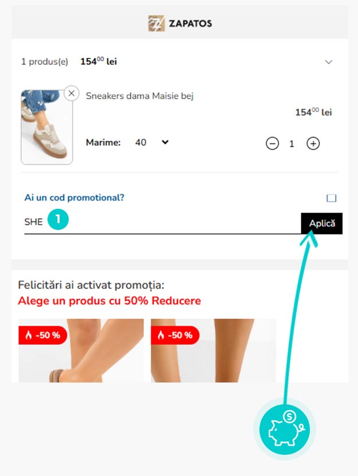Open 'Sneakers dama Maisie bej' product title
The image size is (358, 476).
(x=139, y=96)
